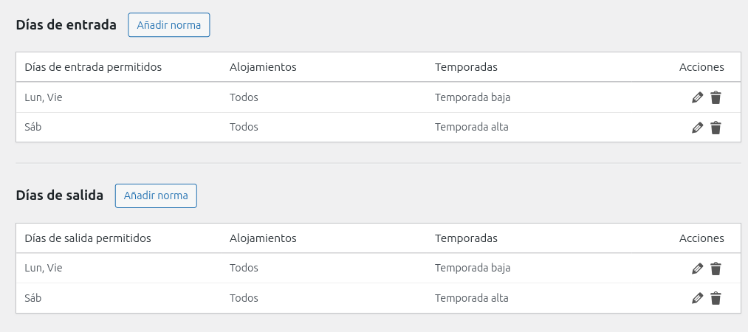748x332 pixels.
Task: Click the Días de entrada section heading
Action: tap(66, 25)
